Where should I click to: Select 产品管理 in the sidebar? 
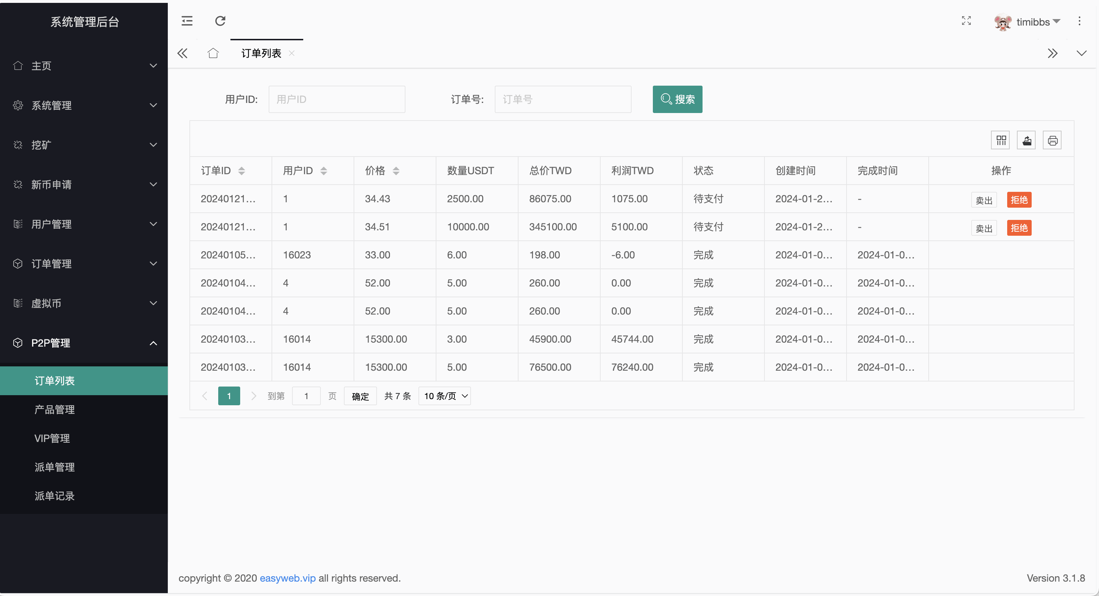54,409
